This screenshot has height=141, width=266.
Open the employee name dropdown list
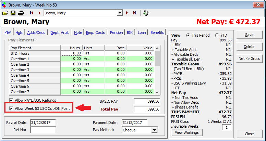coord(120,13)
